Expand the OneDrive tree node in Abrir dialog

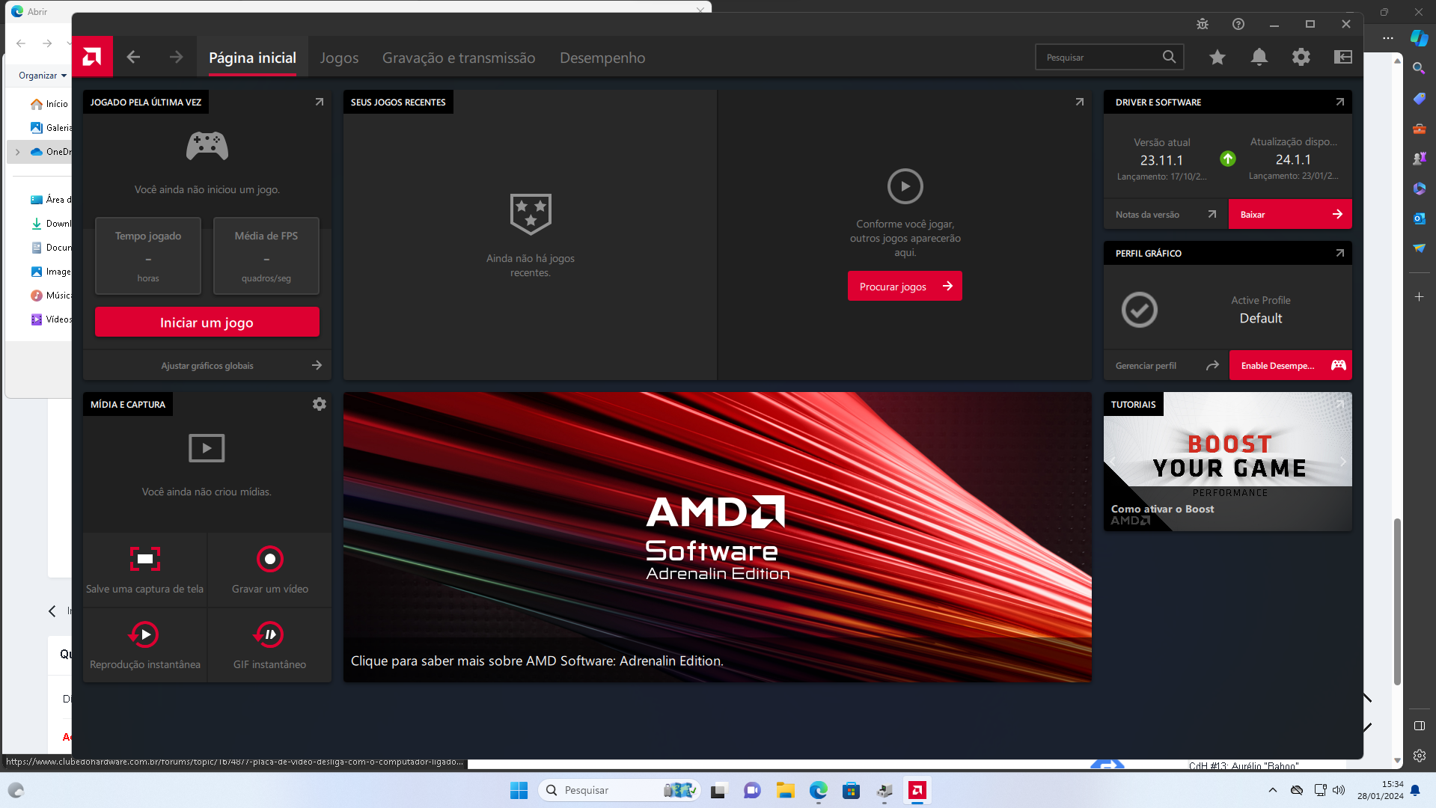coord(17,152)
